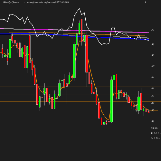Select the 32 price axis label

click(x=153, y=121)
